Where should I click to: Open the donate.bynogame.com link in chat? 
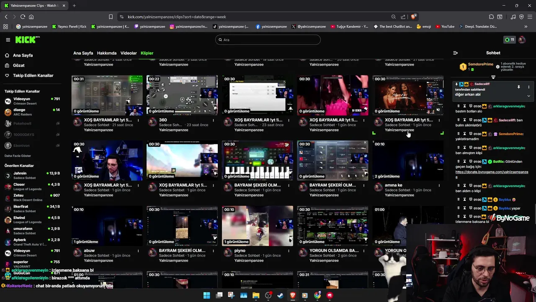coord(492,174)
